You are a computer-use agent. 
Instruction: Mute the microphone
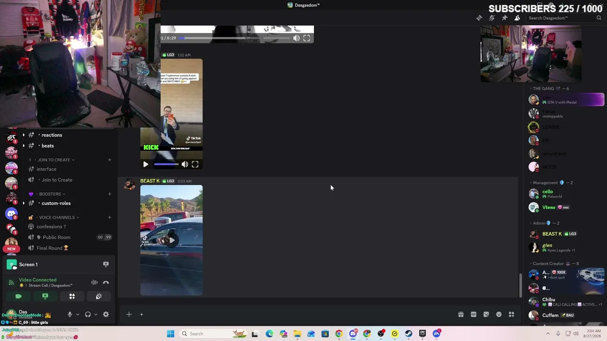tap(70, 314)
